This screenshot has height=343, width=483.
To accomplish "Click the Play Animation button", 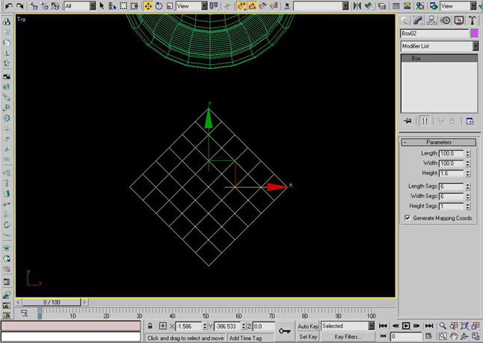I will [x=406, y=326].
